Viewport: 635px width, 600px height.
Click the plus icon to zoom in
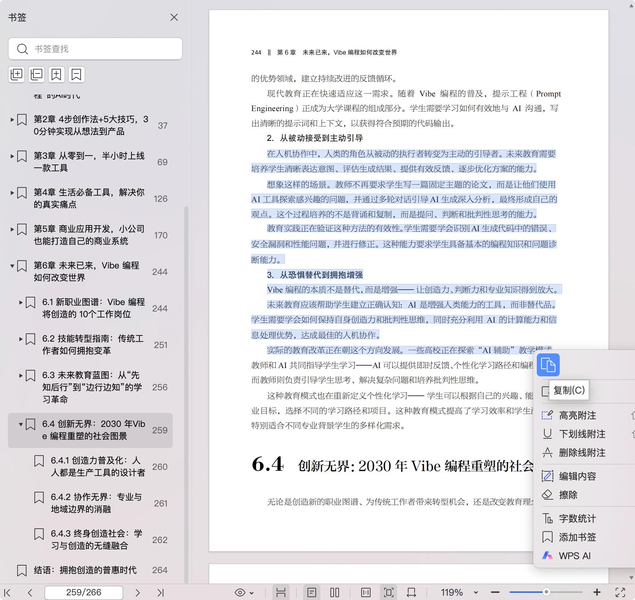pos(597,592)
